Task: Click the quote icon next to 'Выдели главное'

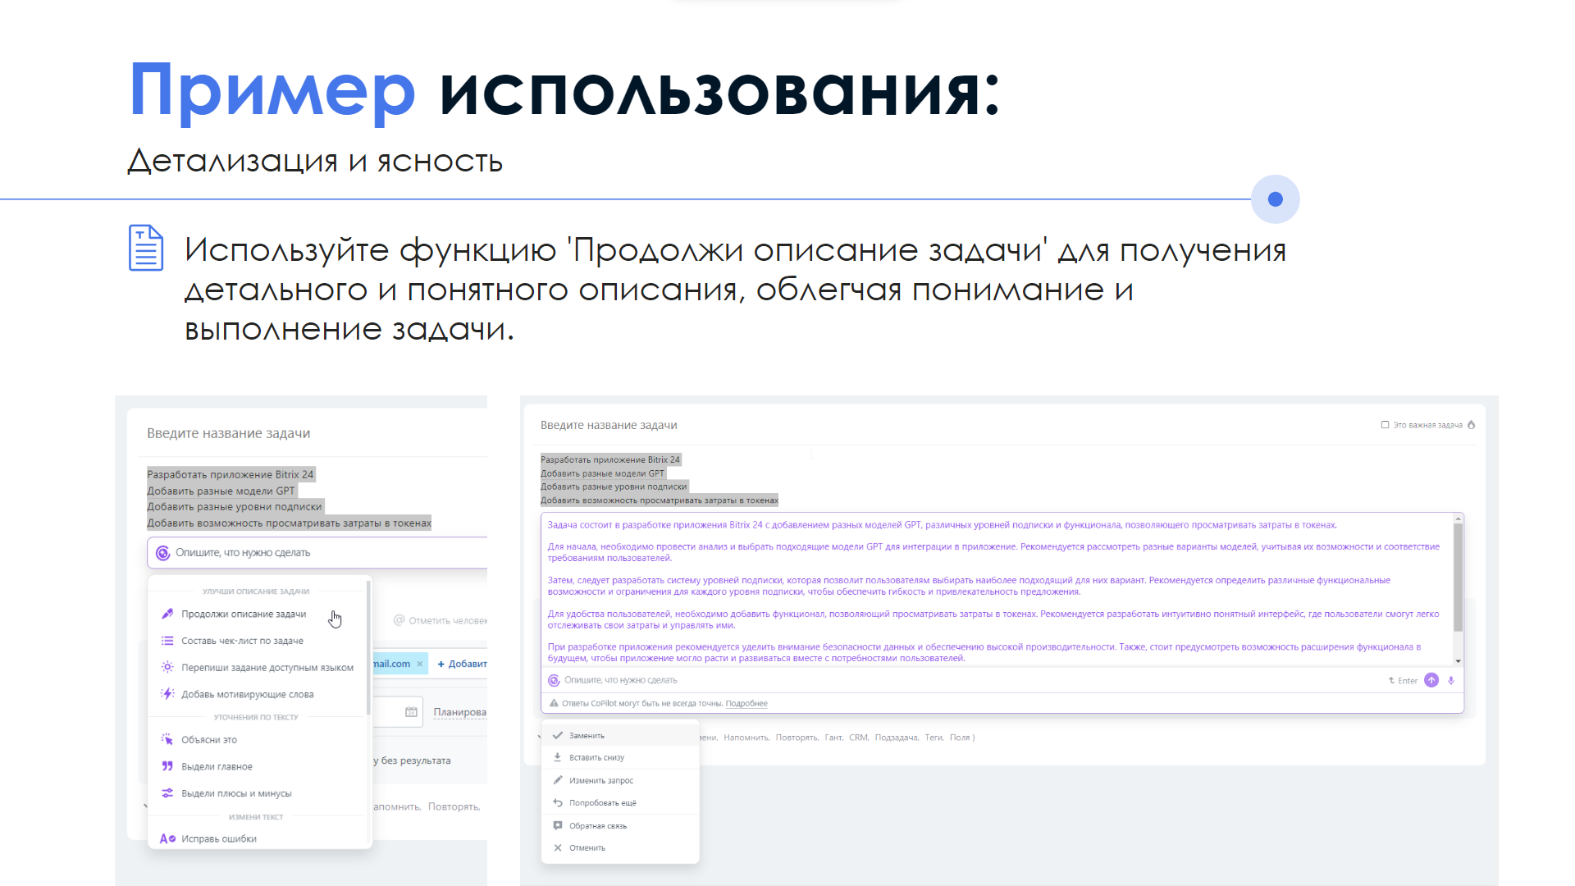Action: pyautogui.click(x=167, y=766)
